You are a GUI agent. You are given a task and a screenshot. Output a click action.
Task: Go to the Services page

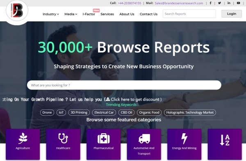pyautogui.click(x=107, y=14)
